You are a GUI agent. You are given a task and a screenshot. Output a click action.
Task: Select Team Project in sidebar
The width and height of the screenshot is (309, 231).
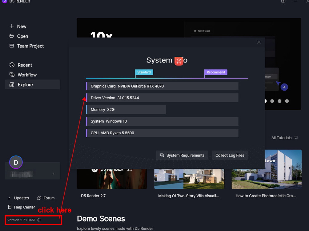coord(30,46)
